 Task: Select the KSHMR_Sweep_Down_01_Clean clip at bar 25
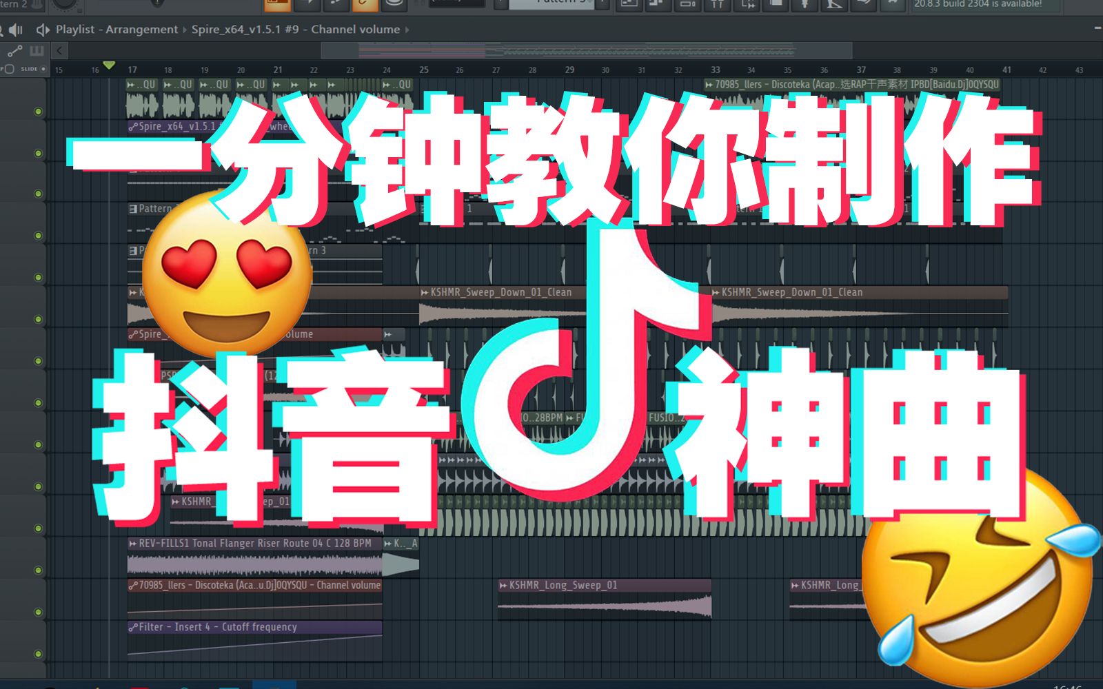pyautogui.click(x=564, y=306)
